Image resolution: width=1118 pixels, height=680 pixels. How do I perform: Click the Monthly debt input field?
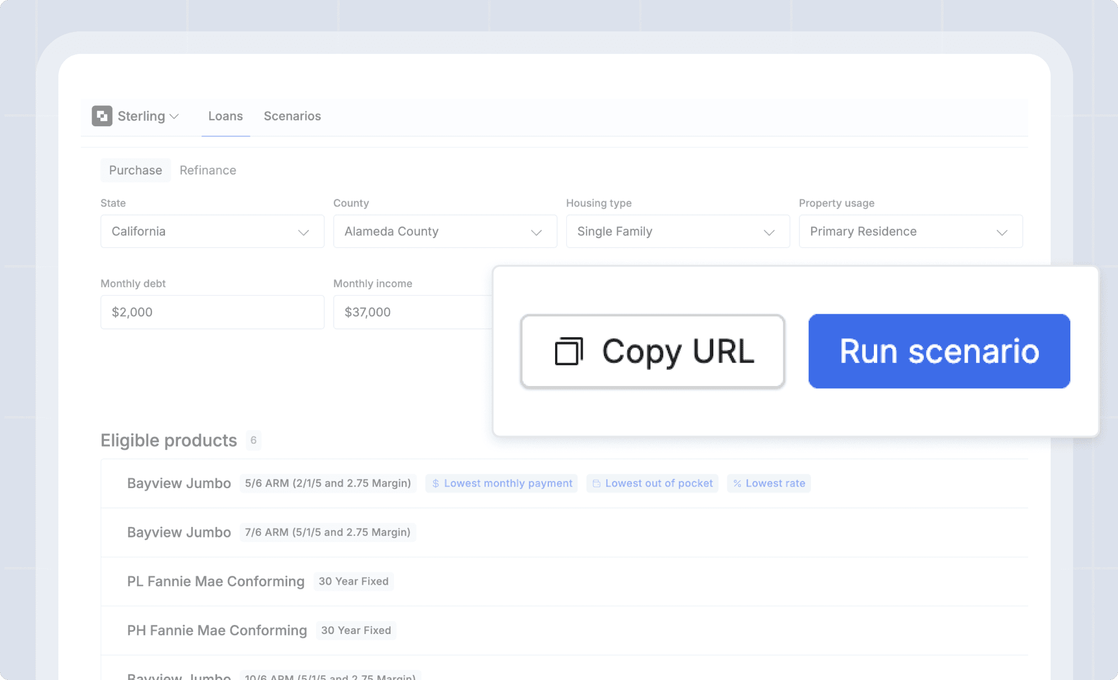(x=212, y=313)
